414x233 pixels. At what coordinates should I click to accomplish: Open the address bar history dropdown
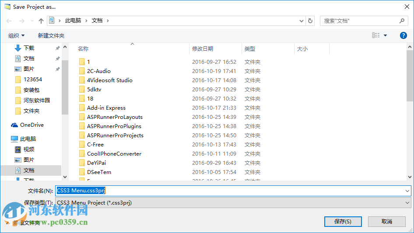pos(301,21)
